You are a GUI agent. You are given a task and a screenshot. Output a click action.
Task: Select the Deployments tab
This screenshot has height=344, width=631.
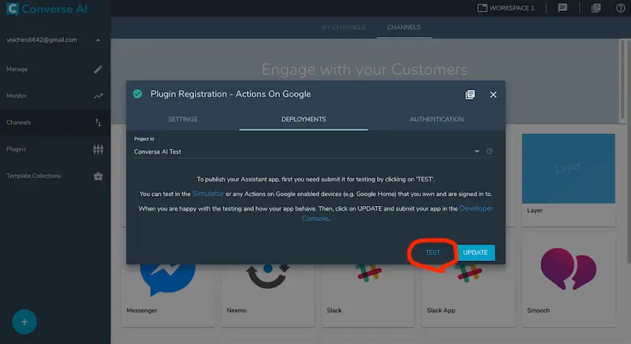click(x=304, y=119)
